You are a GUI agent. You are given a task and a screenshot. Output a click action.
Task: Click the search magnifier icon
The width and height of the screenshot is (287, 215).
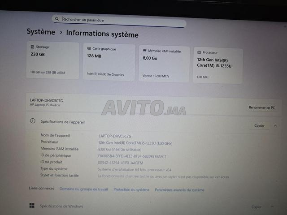(57, 19)
